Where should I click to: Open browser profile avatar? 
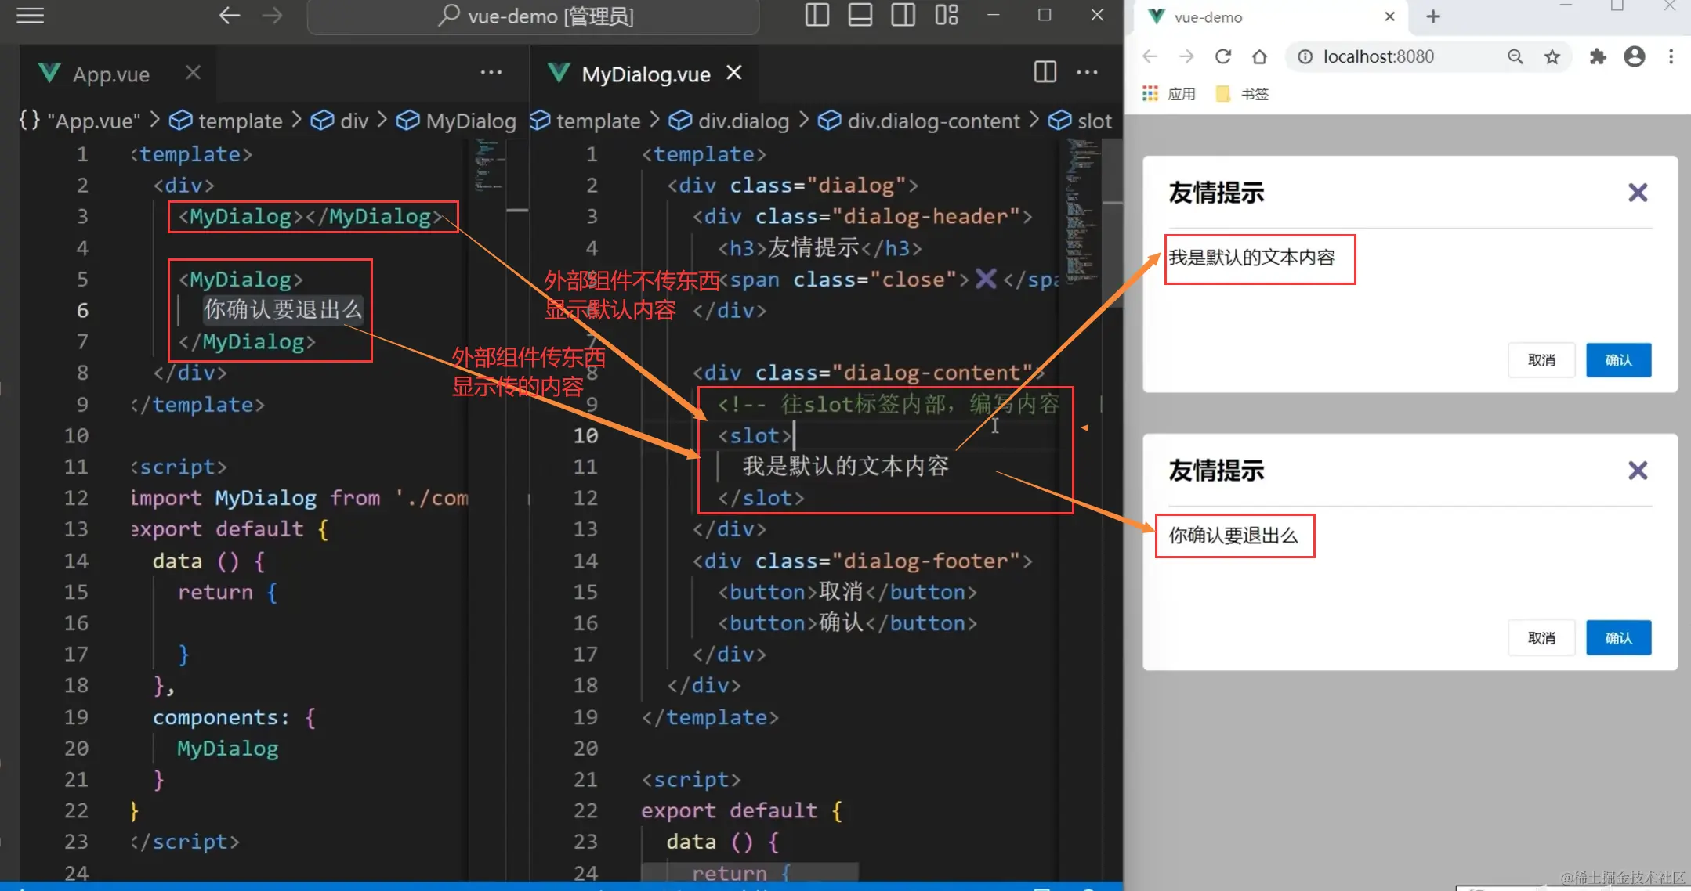pyautogui.click(x=1635, y=56)
